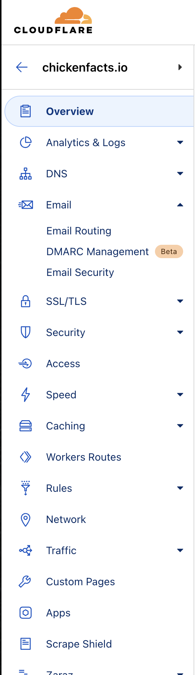The width and height of the screenshot is (195, 675).
Task: Click the Traffic routing nodes icon
Action: 26,550
